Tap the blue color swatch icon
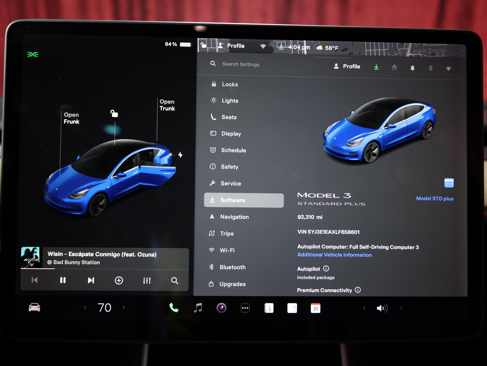This screenshot has height=366, width=487. [x=449, y=183]
